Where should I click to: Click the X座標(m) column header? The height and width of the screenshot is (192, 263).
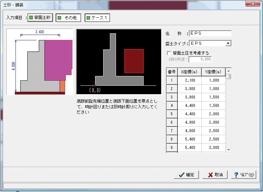click(189, 72)
